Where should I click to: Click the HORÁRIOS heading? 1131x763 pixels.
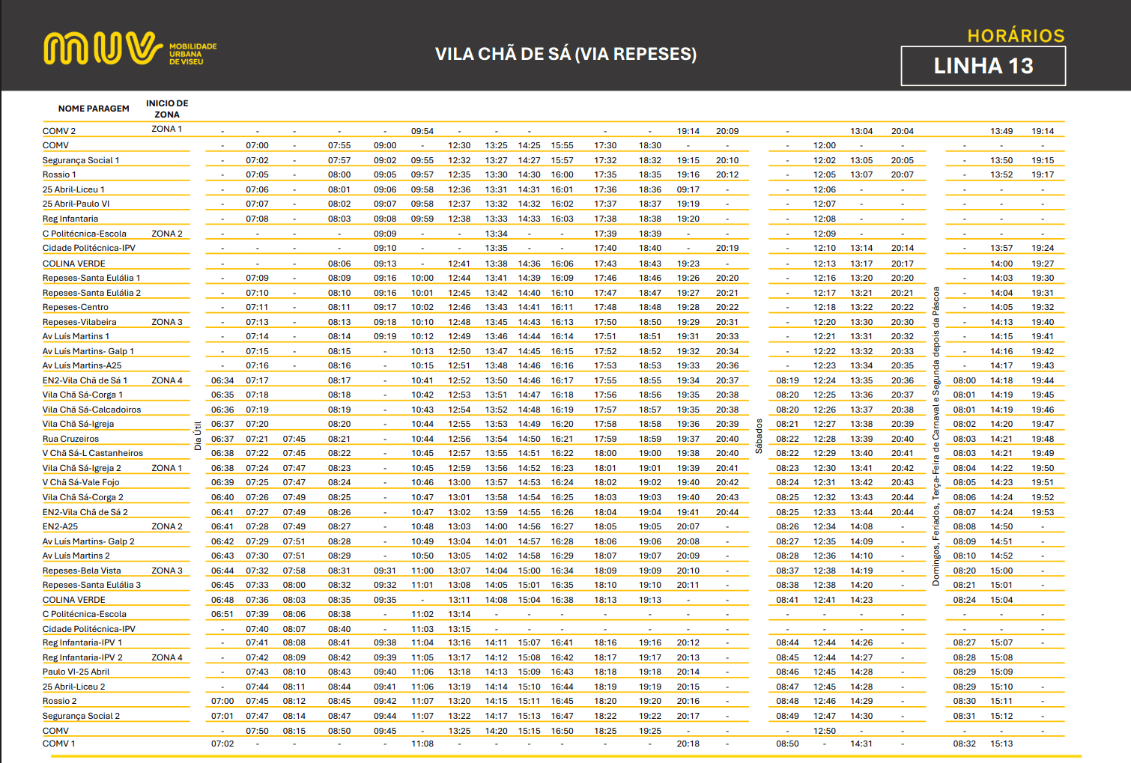tap(1016, 36)
